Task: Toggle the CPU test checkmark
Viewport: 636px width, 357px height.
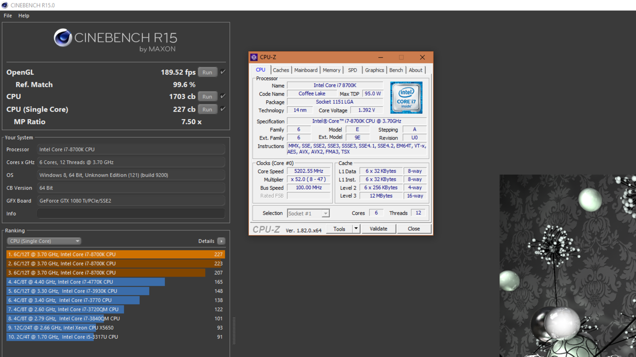Action: (x=223, y=96)
